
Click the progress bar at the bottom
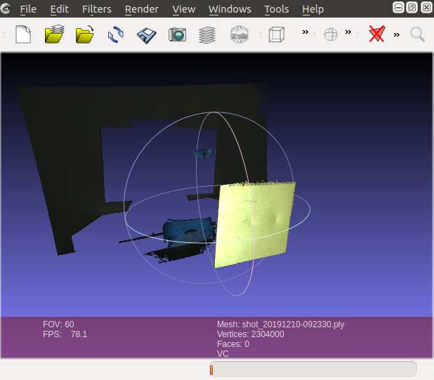[313, 369]
